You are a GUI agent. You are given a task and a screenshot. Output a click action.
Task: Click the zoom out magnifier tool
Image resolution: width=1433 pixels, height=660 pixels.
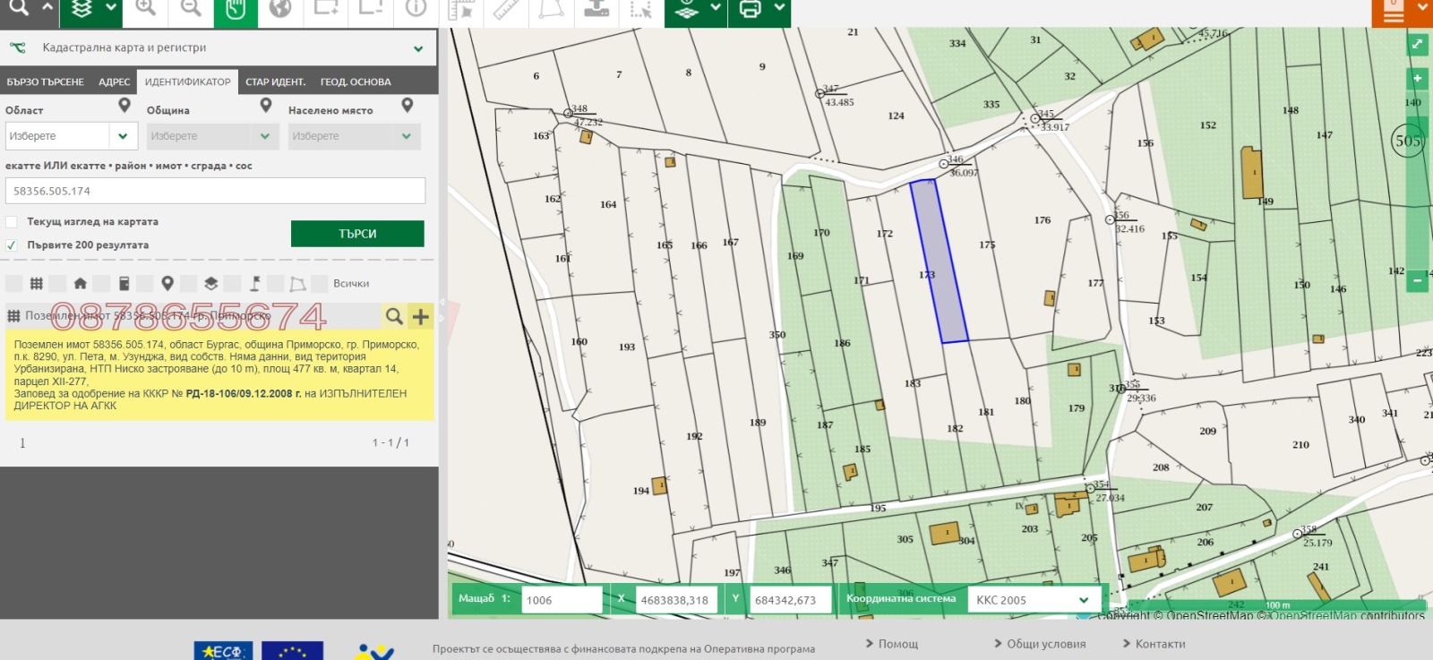click(x=191, y=9)
